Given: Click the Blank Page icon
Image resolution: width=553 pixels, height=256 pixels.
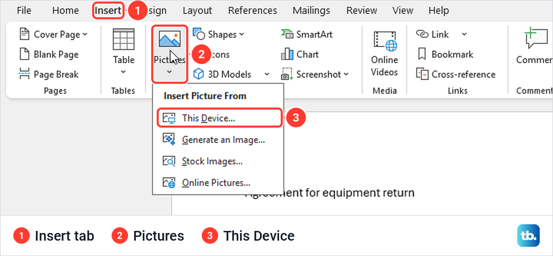Looking at the screenshot, I should [x=25, y=54].
